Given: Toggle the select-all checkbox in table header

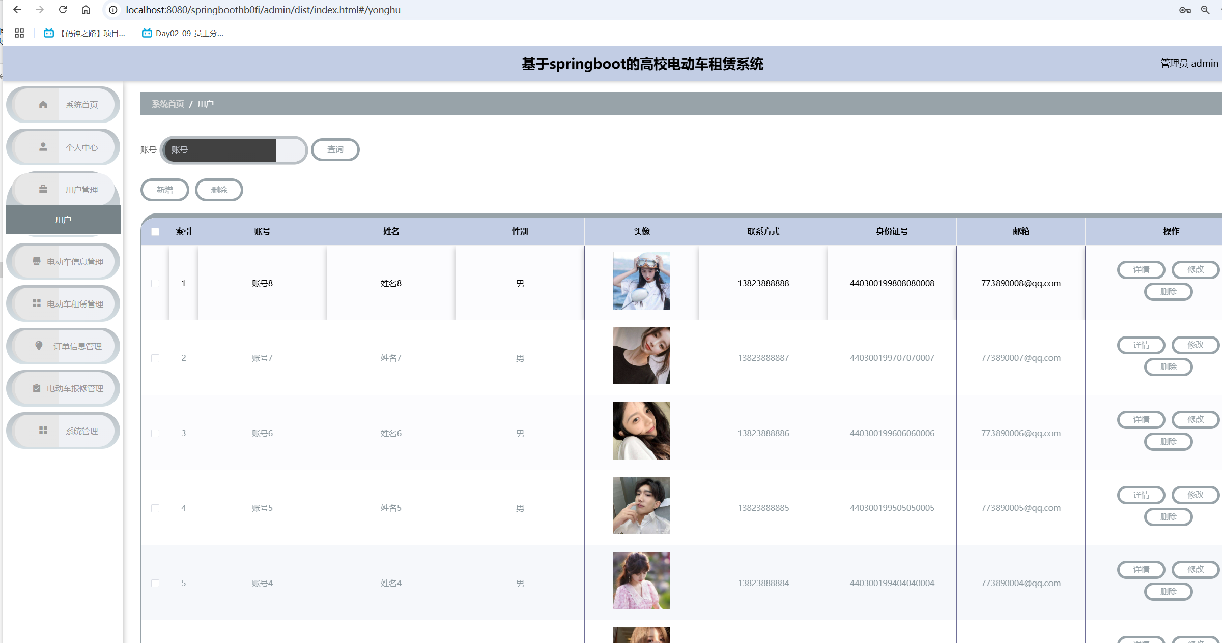Looking at the screenshot, I should (x=155, y=232).
